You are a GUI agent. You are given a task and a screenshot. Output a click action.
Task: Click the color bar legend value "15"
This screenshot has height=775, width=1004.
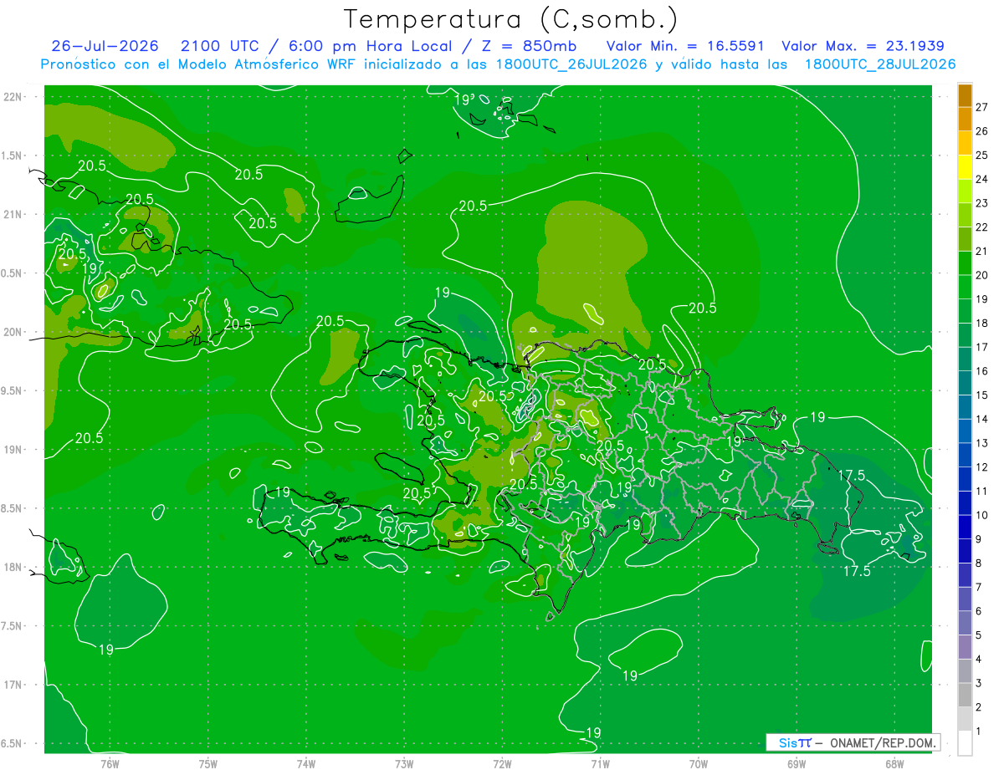[x=981, y=395]
